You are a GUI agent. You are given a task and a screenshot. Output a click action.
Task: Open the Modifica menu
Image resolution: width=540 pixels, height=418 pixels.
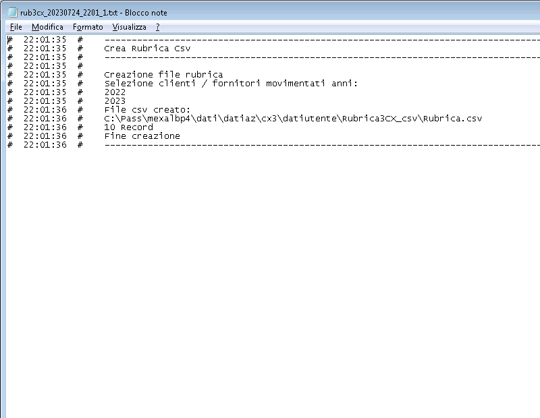tap(47, 27)
